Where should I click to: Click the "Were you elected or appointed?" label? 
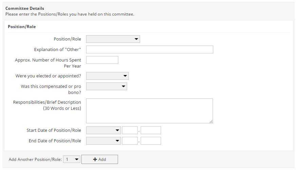coord(48,76)
